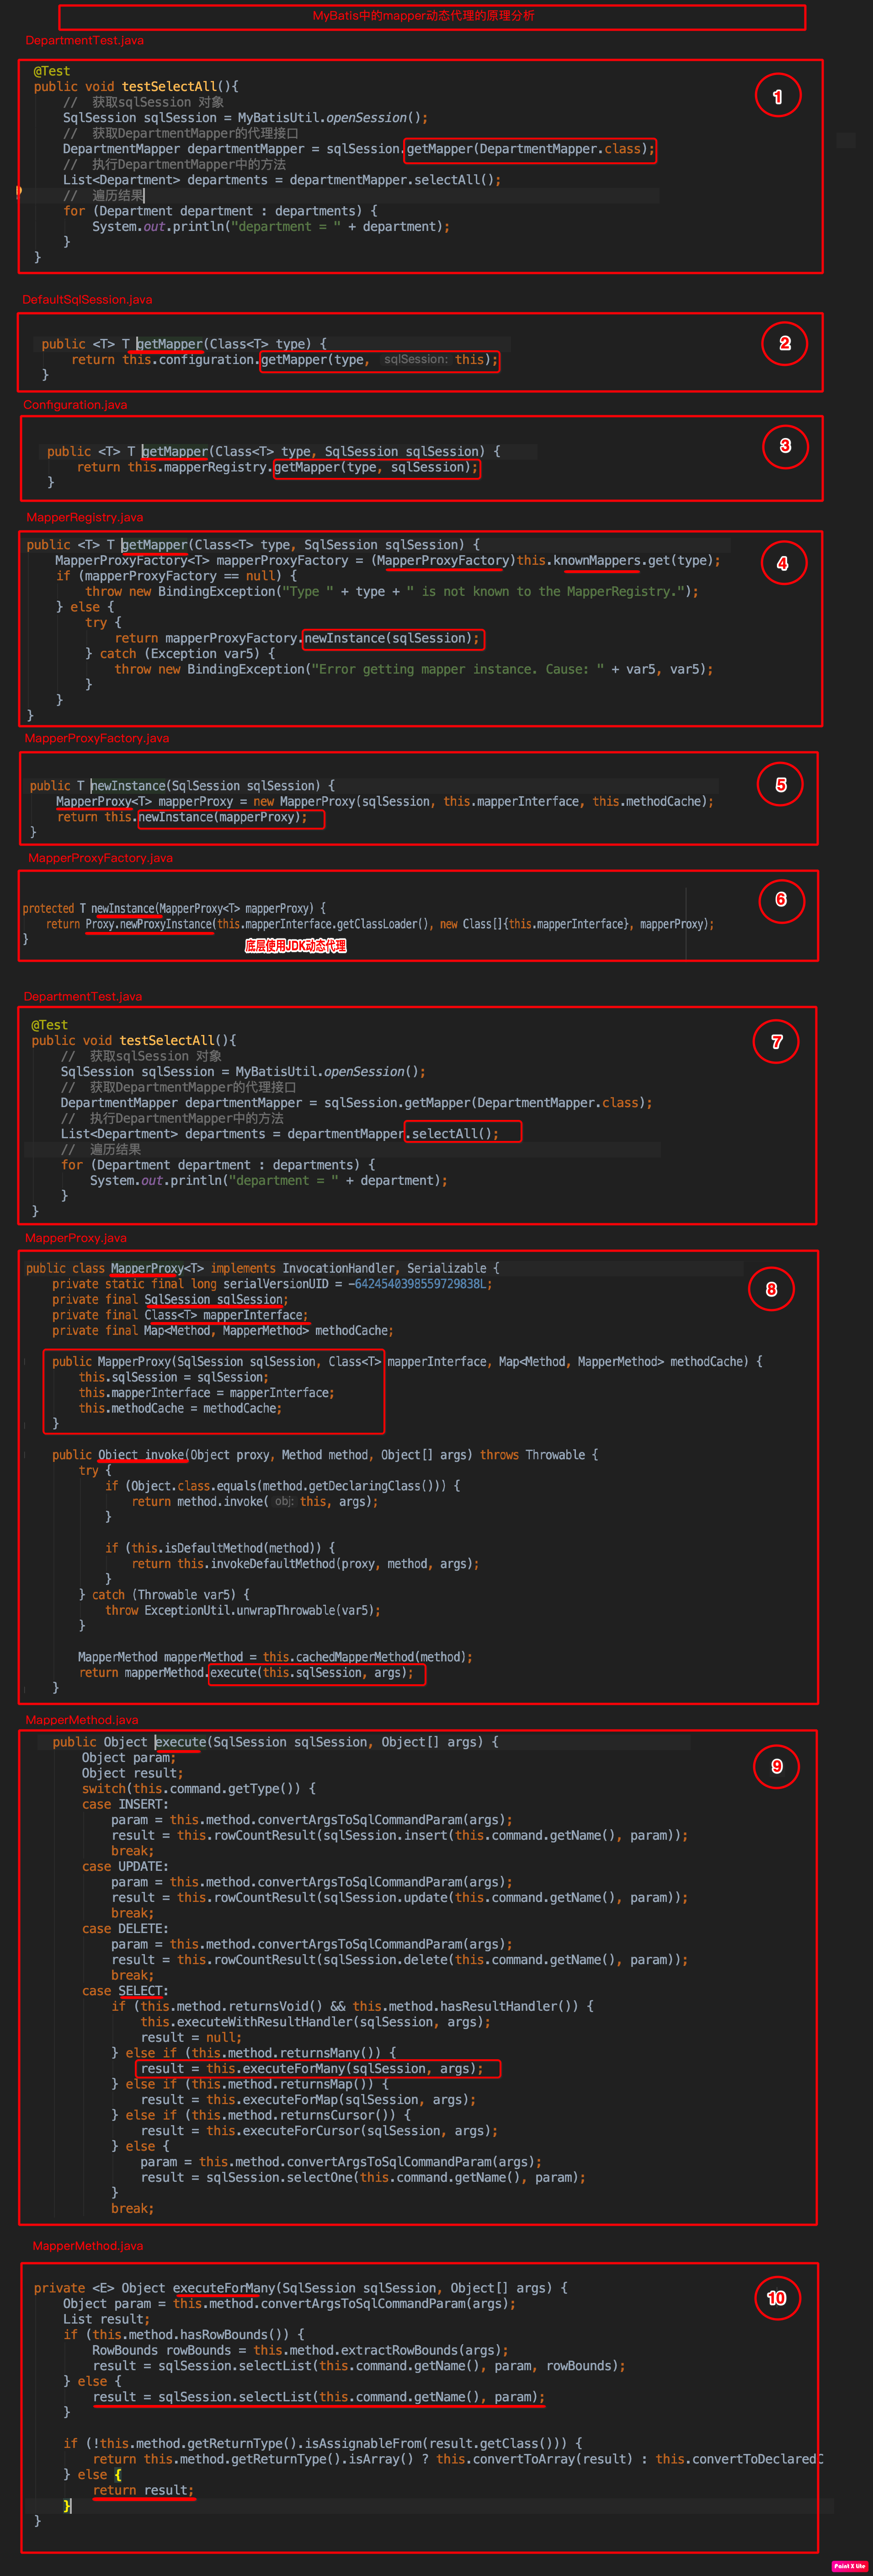873x2576 pixels.
Task: Click the this.executeWithResultHandler(sqlSession, args) line
Action: point(315,2022)
